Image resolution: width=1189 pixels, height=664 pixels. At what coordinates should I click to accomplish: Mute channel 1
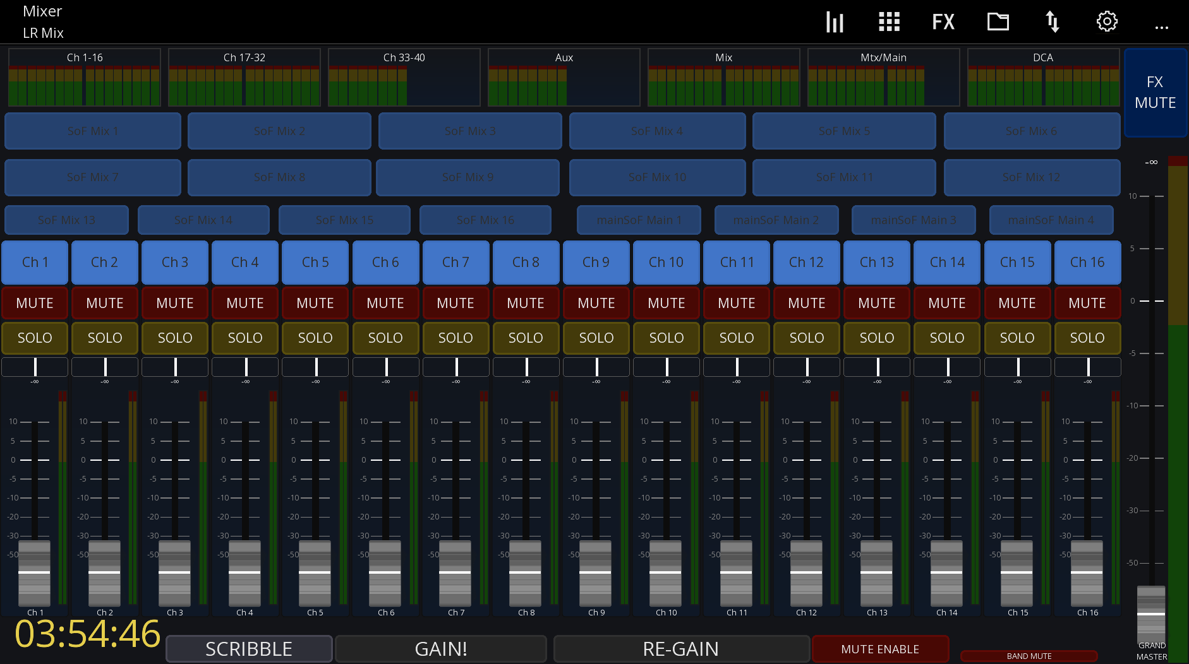click(x=35, y=303)
